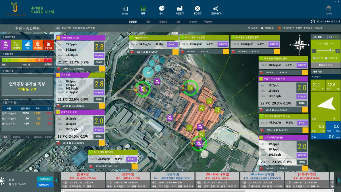Viewport: 341px width, 192px height.
Task: Switch to the 기상 top tab
Action: pos(178,22)
